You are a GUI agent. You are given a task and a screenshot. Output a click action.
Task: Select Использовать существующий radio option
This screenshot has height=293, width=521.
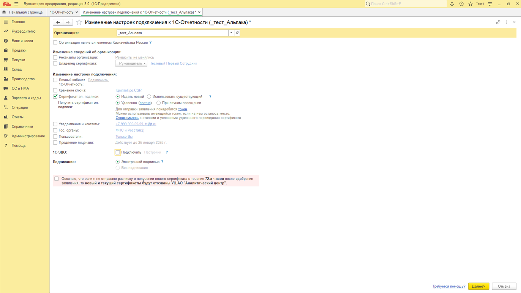pyautogui.click(x=149, y=97)
